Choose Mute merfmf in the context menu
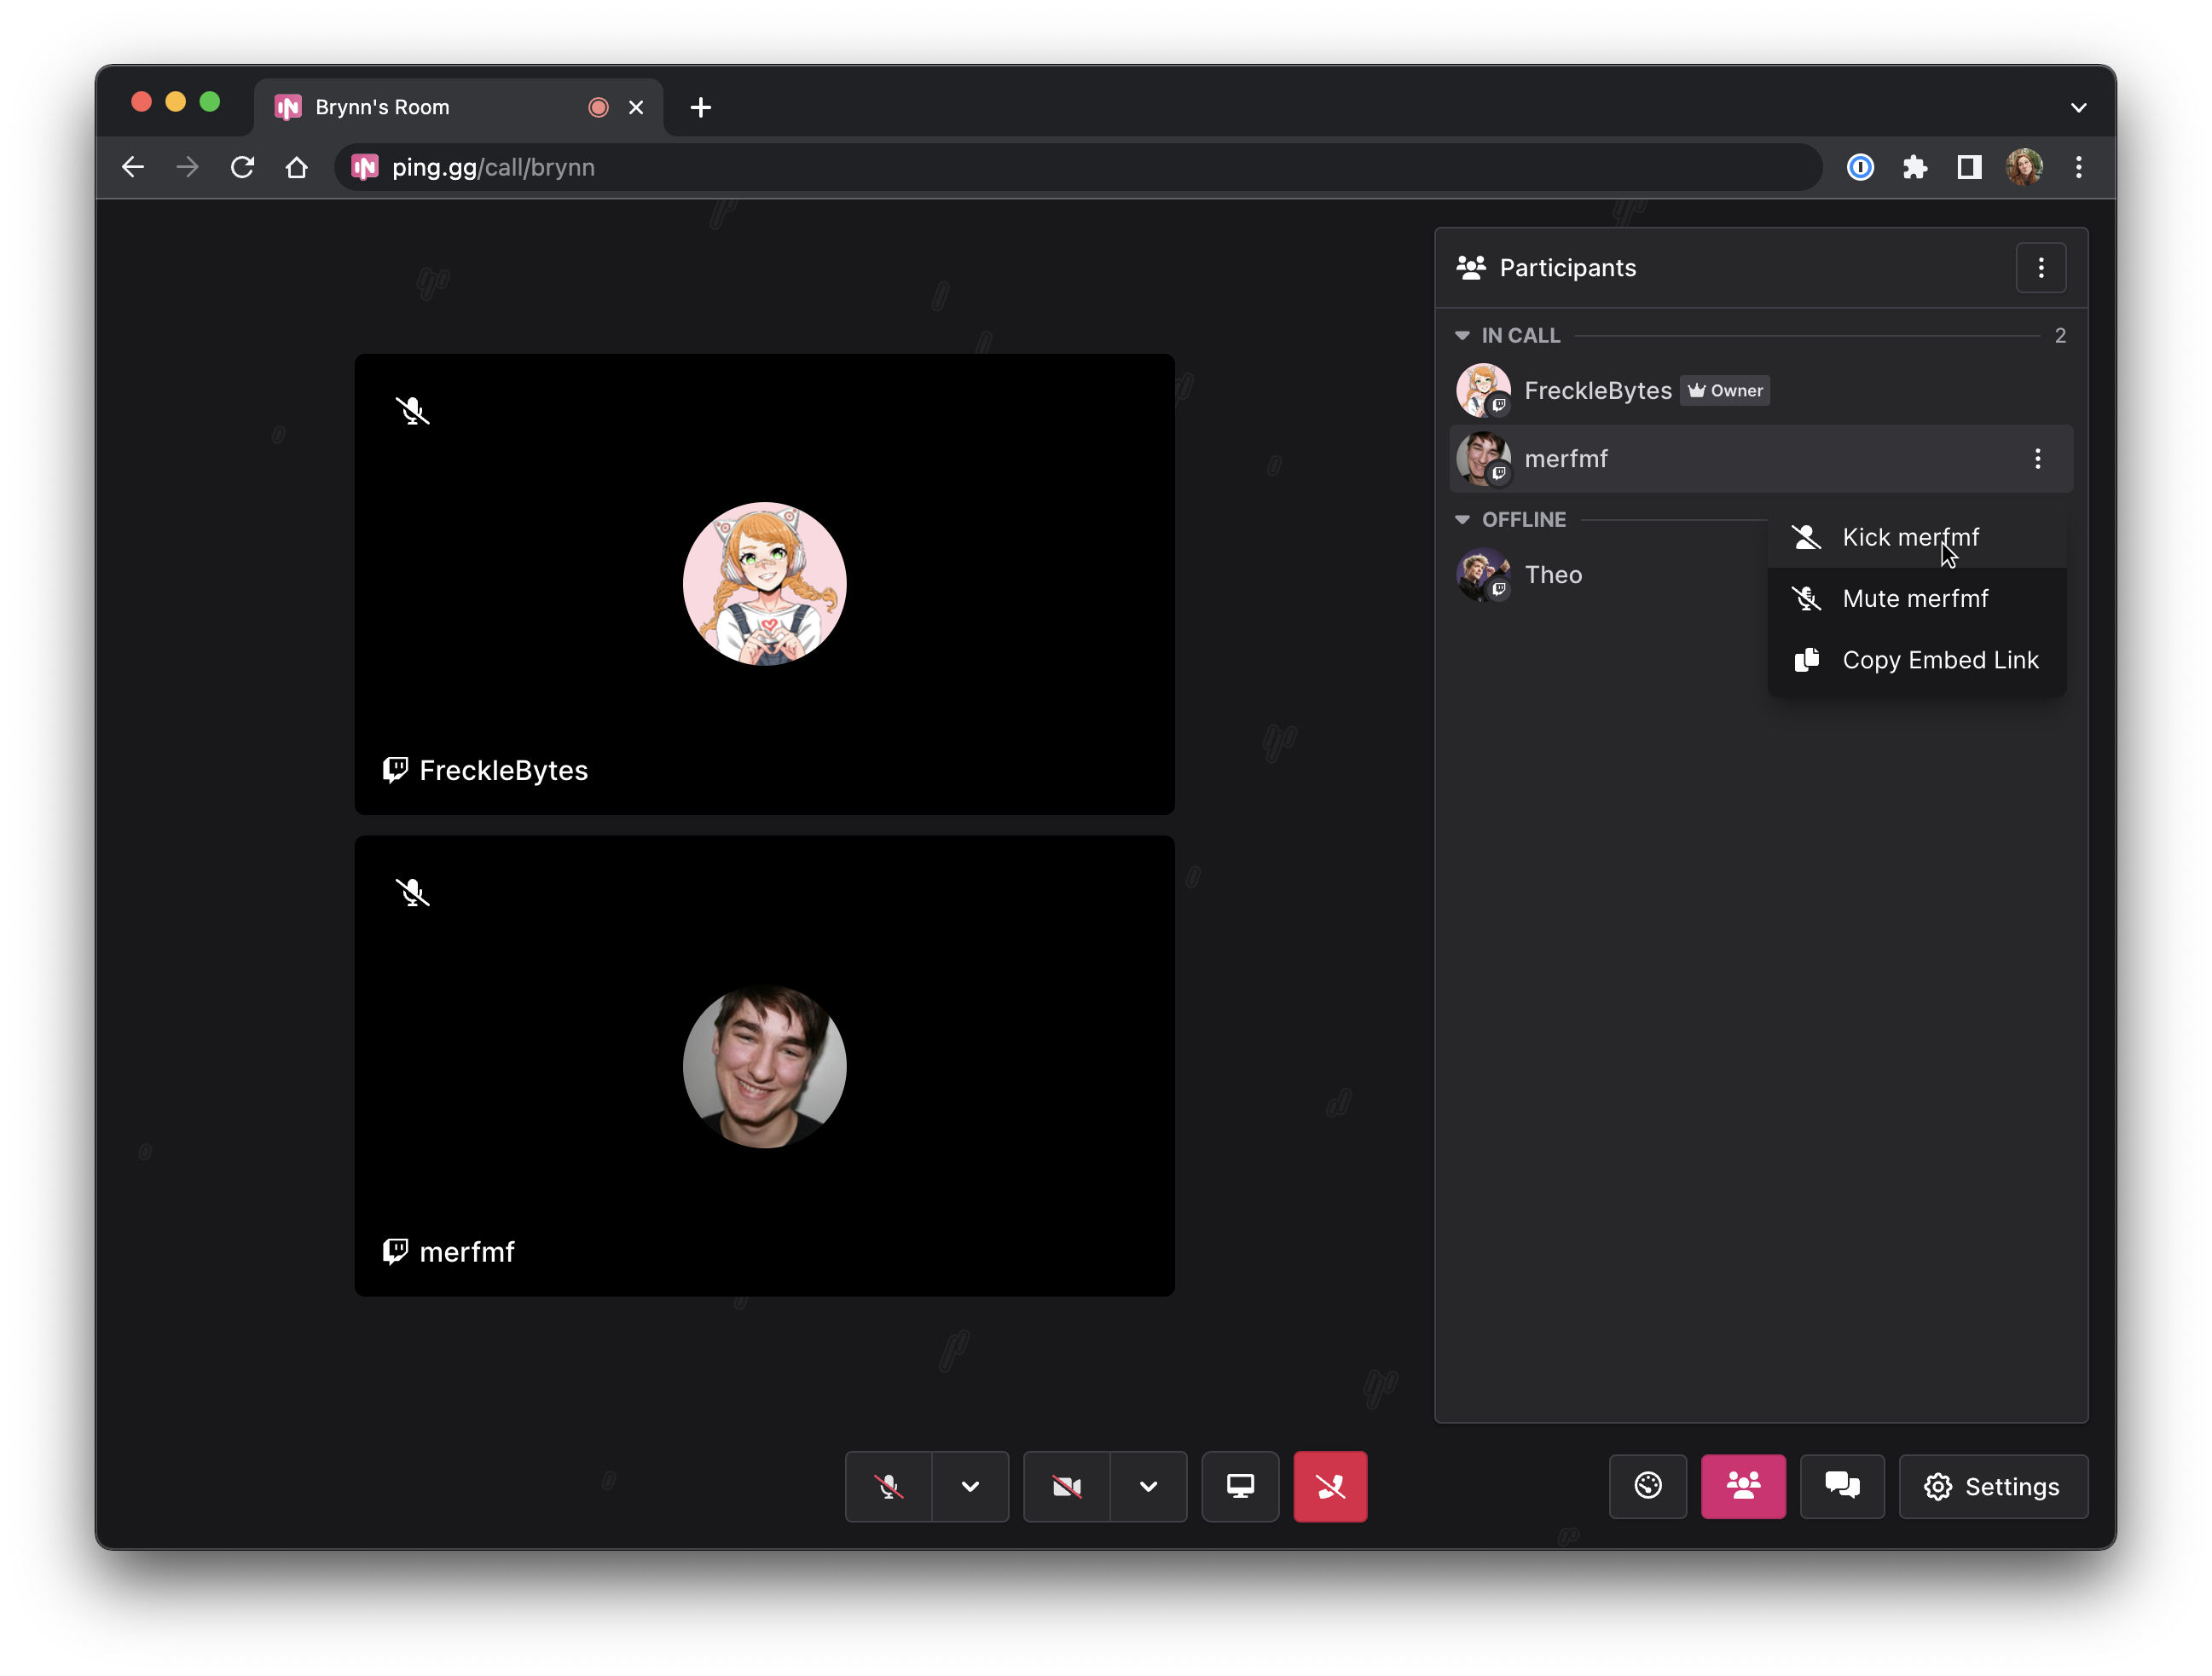Screen dimensions: 2212x1676 (x=1916, y=598)
